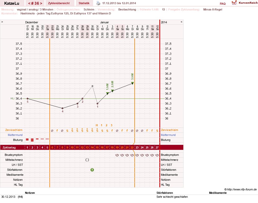The height and width of the screenshot is (203, 258).
Task: Click the 17. Di date column header
Action: pos(28,28)
